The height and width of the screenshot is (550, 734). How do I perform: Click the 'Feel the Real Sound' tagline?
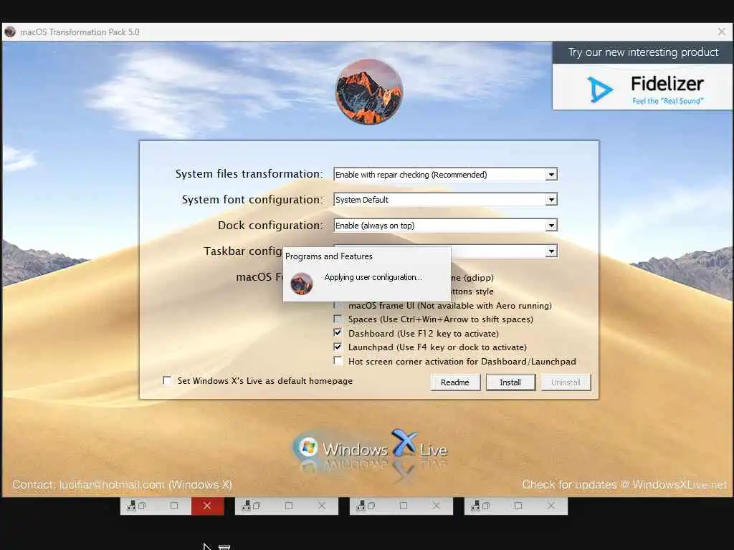click(x=668, y=101)
